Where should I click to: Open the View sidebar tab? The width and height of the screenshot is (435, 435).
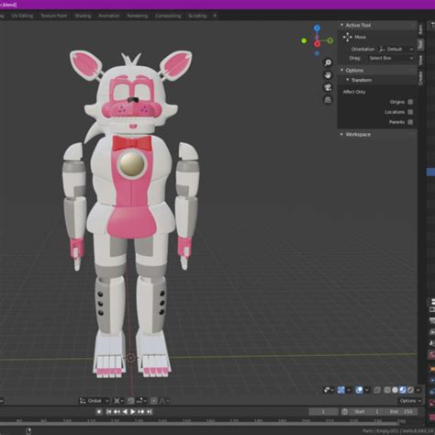(x=420, y=60)
